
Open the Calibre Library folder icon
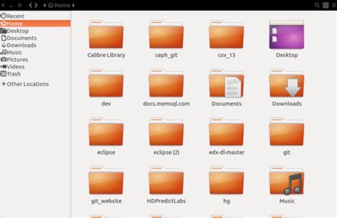click(x=106, y=34)
